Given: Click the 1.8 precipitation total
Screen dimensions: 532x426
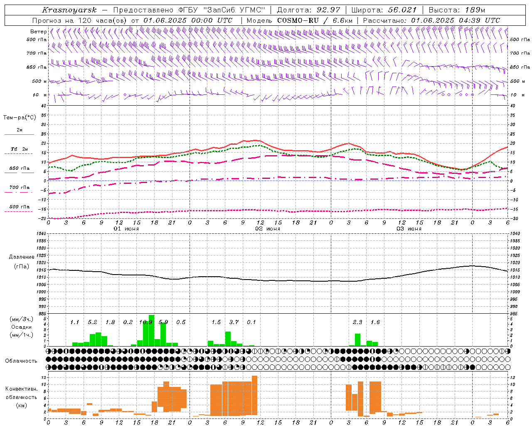Looking at the screenshot, I should point(110,322).
